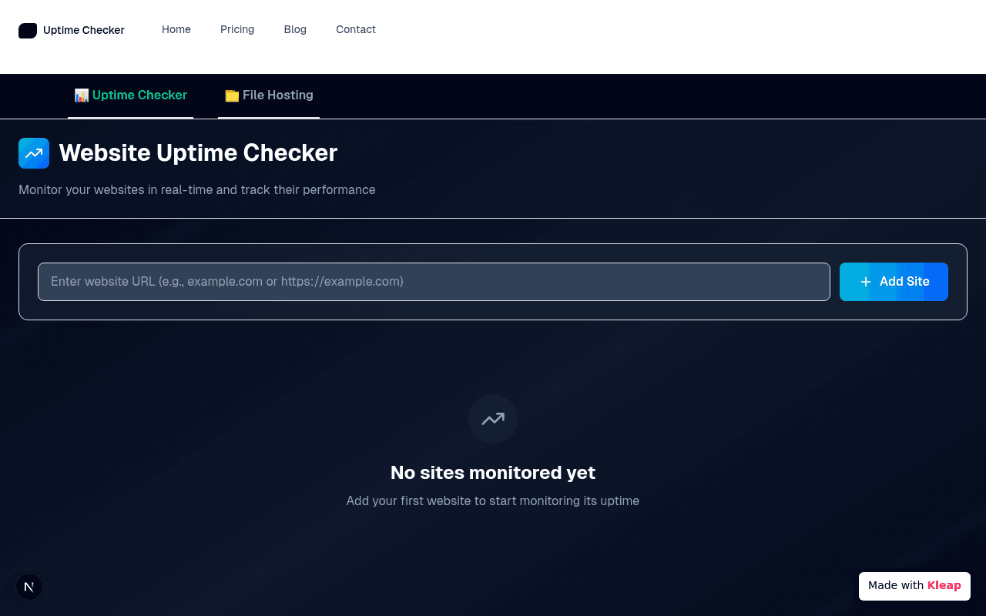
Task: Click the Uptime Checker logo icon
Action: tap(28, 31)
